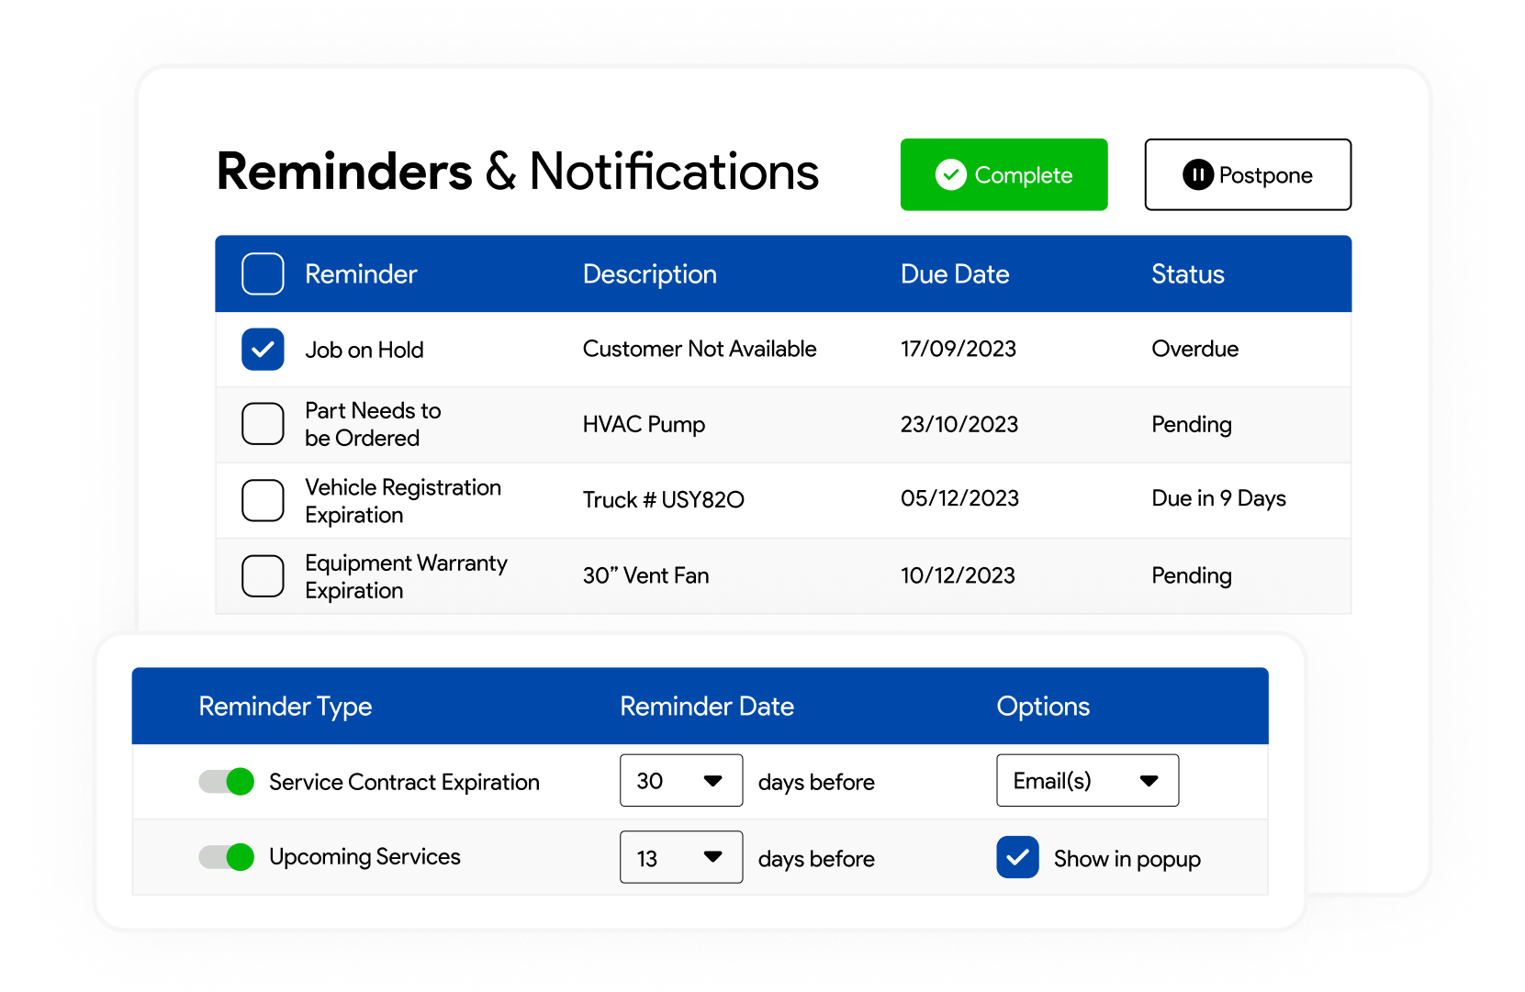Click the dropdown arrow on the Email(s) selector
This screenshot has width=1525, height=992.
1150,781
